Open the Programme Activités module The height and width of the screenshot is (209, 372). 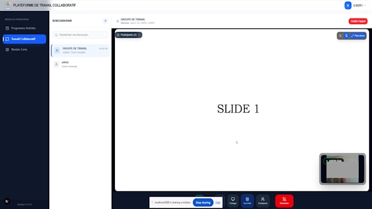tap(24, 28)
